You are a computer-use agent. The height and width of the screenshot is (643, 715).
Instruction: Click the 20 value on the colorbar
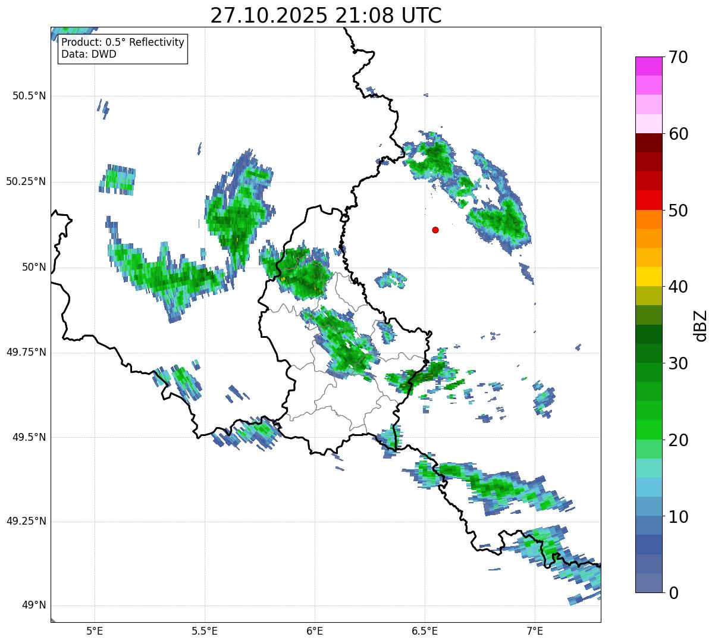[x=678, y=440]
